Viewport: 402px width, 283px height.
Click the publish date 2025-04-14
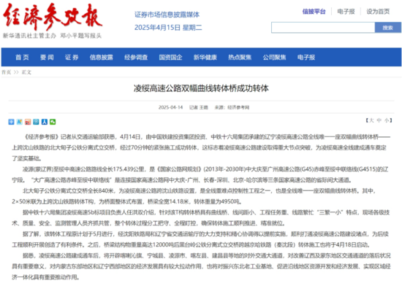[x=170, y=107]
